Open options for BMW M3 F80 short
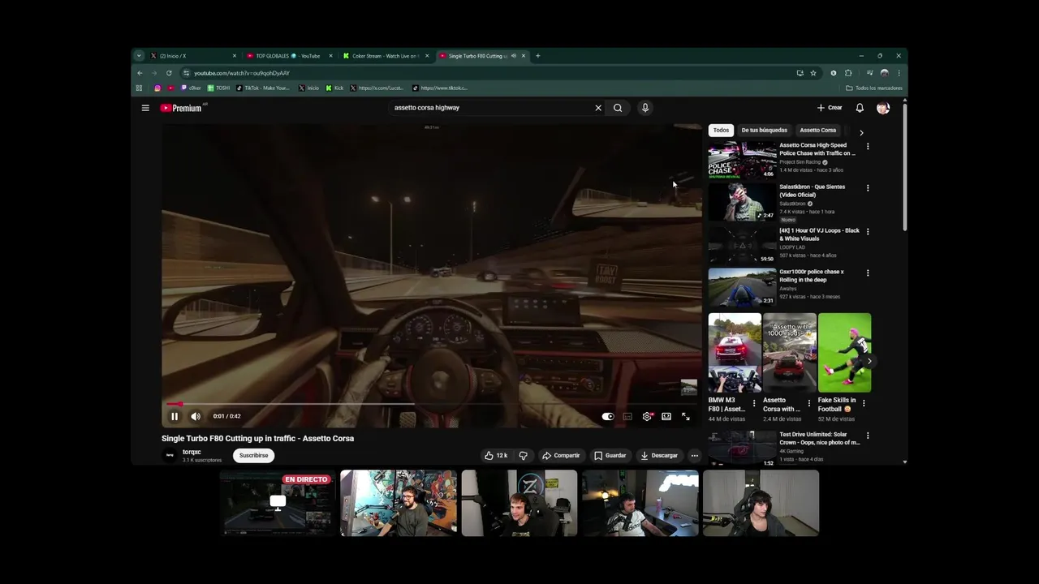Screen dimensions: 1039x584 pyautogui.click(x=754, y=403)
